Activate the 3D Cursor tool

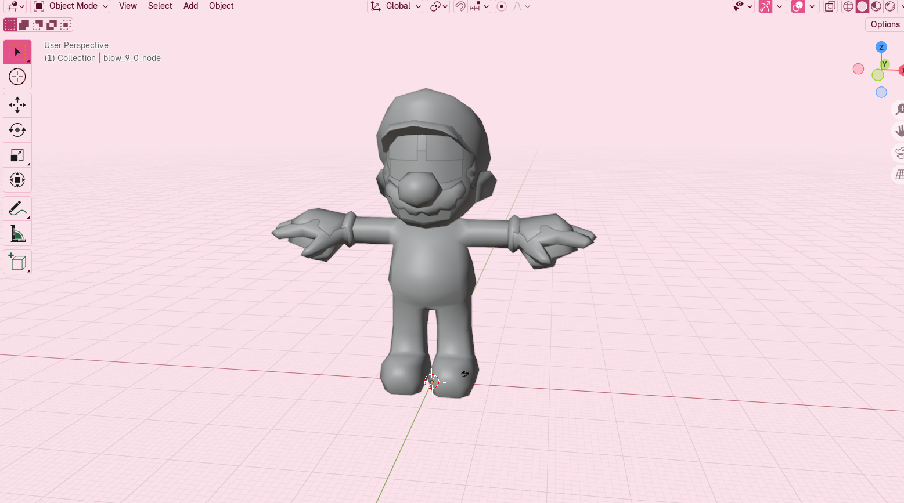click(17, 77)
